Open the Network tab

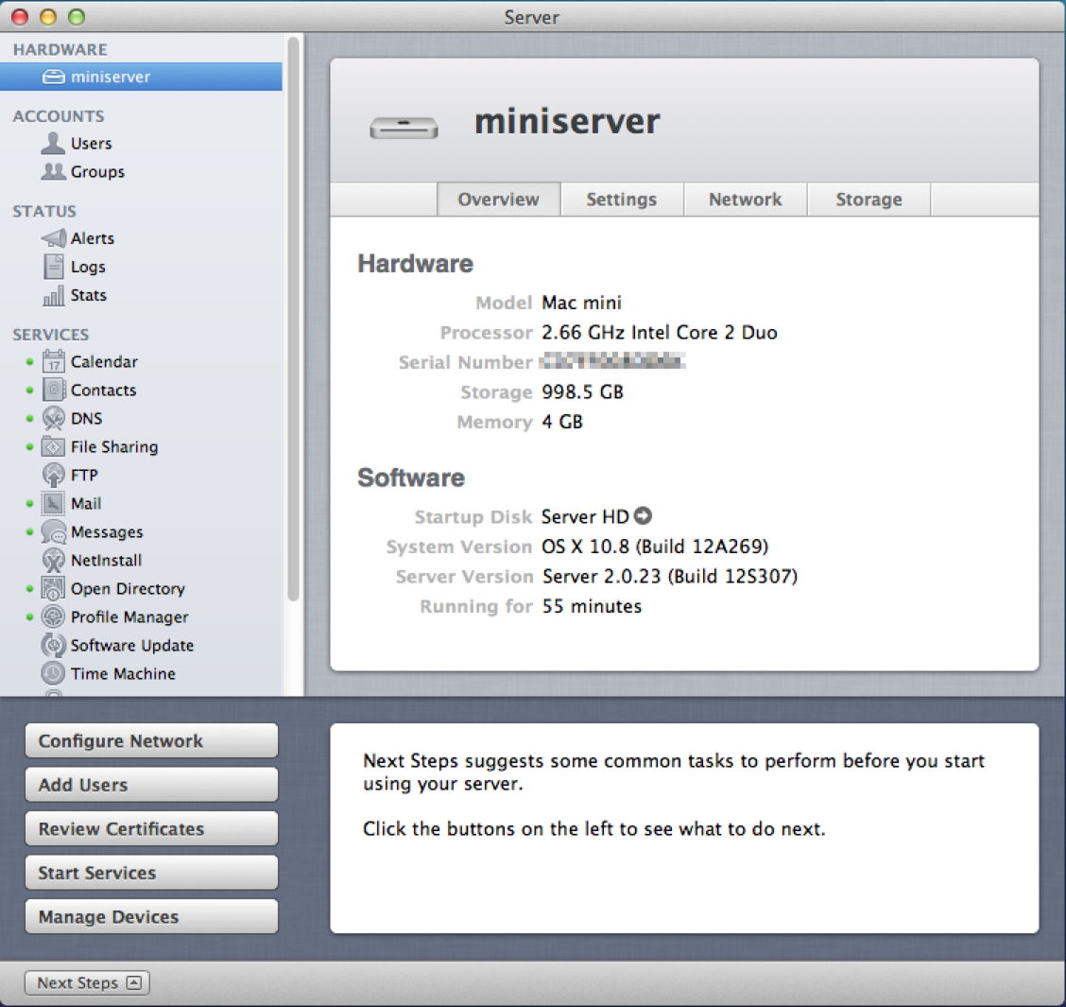coord(745,200)
